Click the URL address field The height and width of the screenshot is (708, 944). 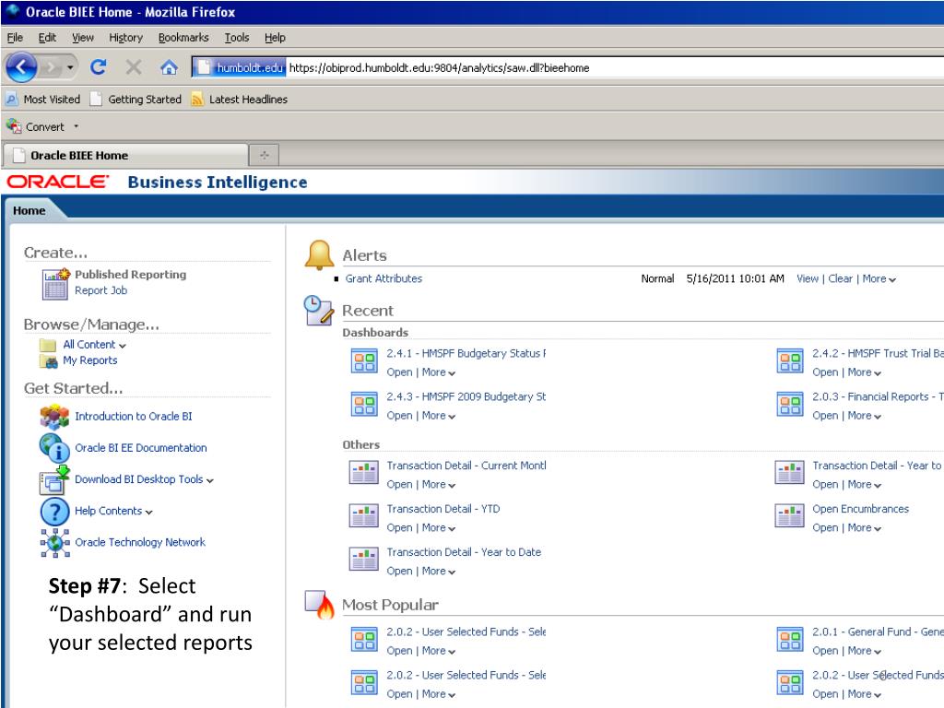[614, 67]
